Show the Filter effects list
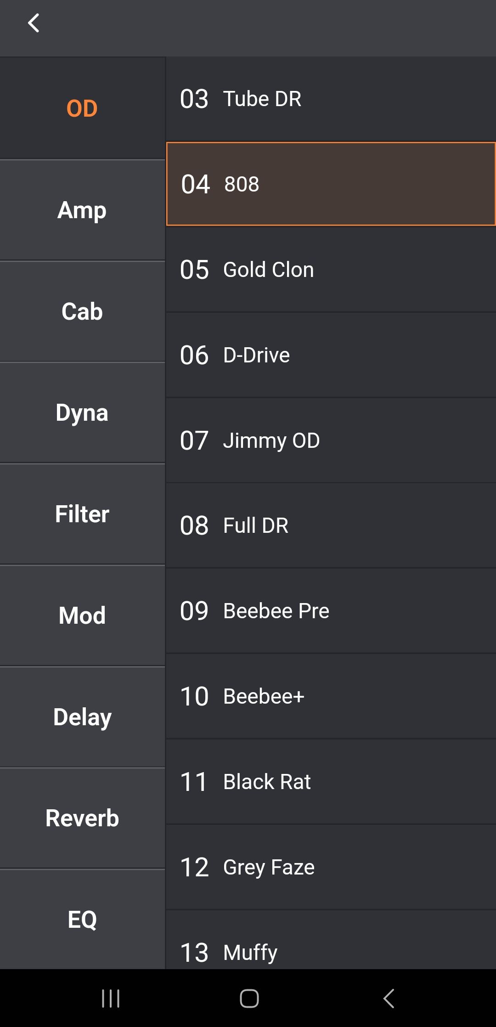This screenshot has height=1027, width=496. 82,514
